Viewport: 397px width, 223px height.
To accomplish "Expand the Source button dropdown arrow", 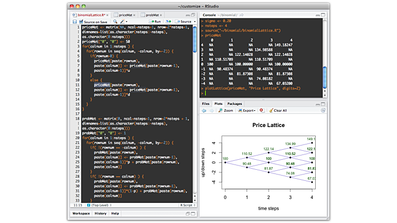I will 194,22.
